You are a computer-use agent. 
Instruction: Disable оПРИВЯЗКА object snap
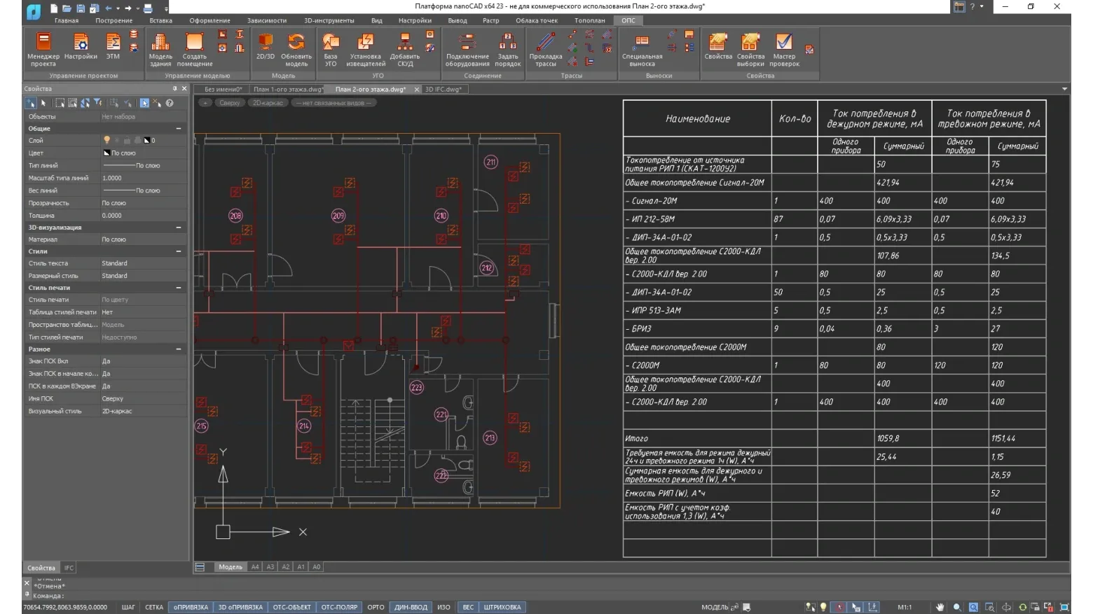(191, 607)
